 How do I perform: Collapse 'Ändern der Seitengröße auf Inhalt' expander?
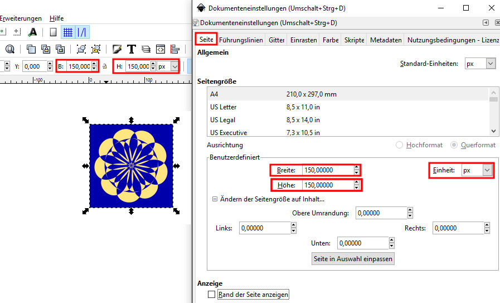point(215,199)
